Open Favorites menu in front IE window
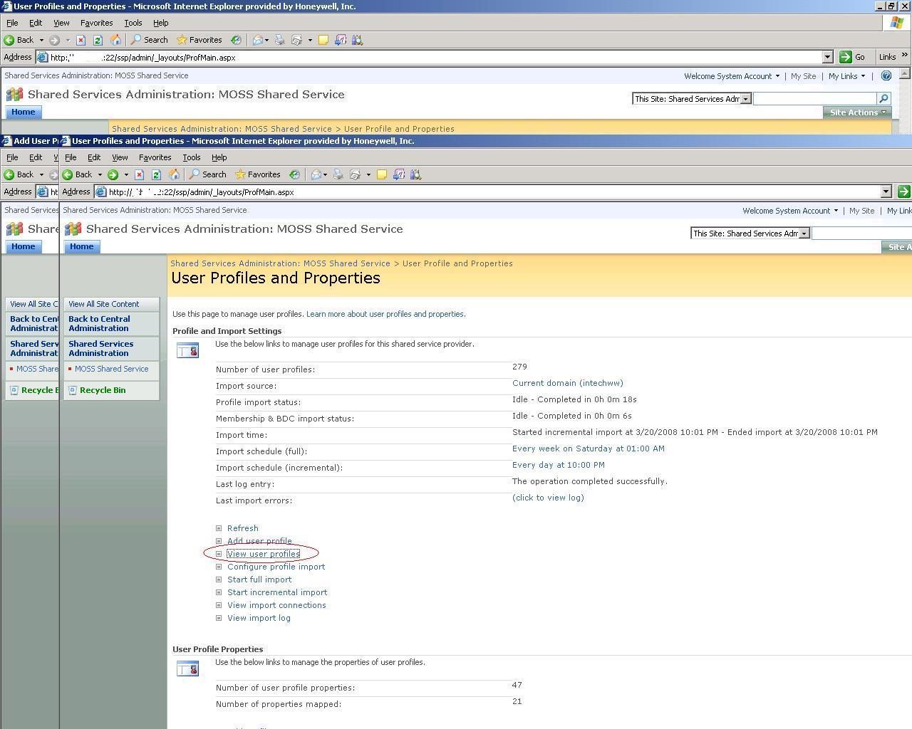Screen dimensions: 912x729 coord(155,157)
